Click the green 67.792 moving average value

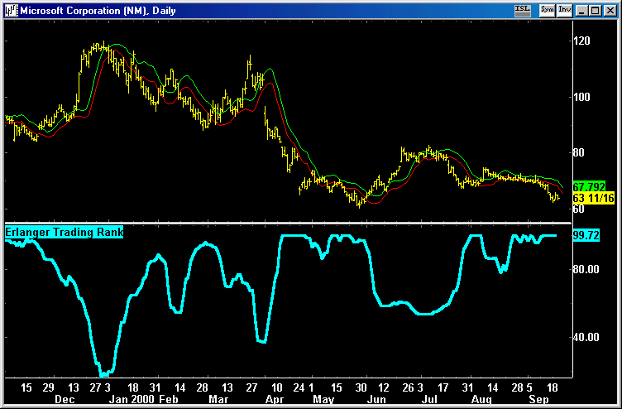(589, 186)
